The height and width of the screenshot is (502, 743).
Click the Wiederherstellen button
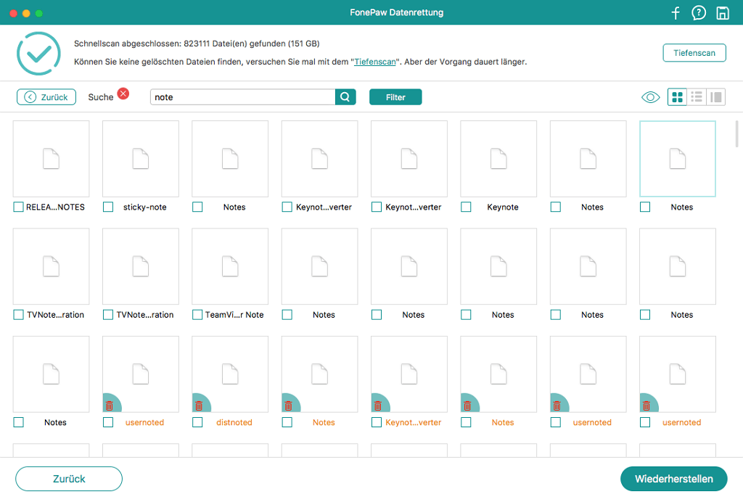(674, 479)
